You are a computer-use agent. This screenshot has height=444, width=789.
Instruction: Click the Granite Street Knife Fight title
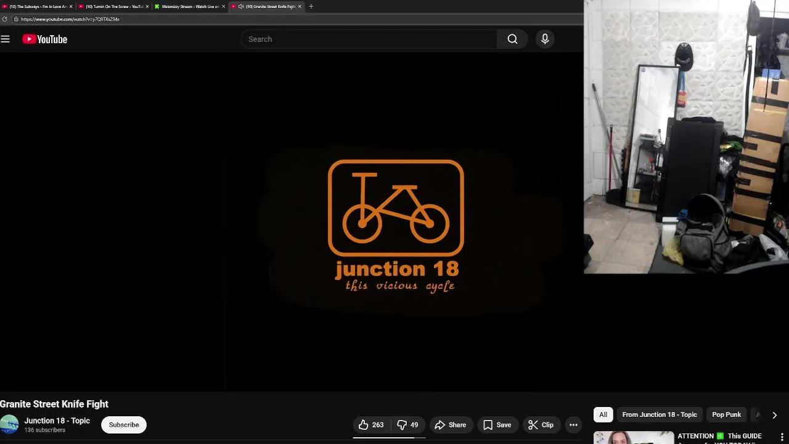54,404
